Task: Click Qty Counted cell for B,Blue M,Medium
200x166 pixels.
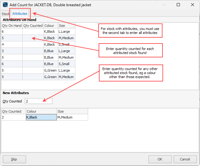Action: tap(33, 57)
